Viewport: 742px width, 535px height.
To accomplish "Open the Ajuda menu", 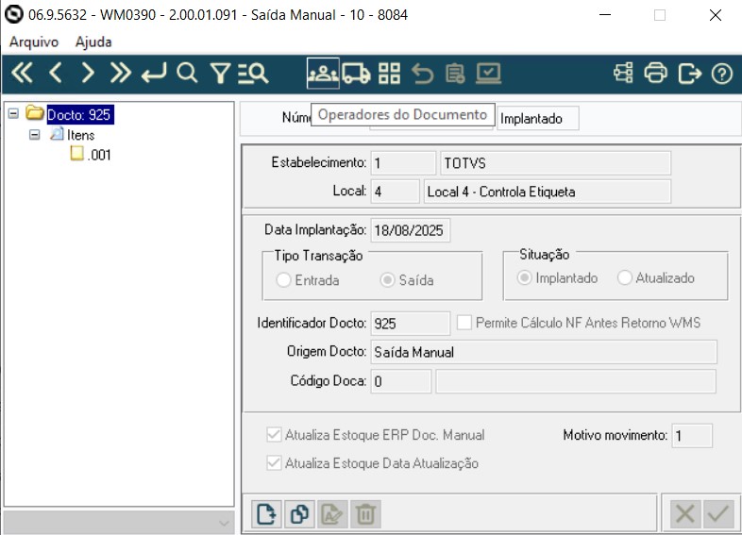I will click(x=93, y=42).
